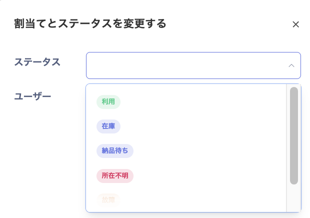This screenshot has width=310, height=218.
Task: Click the X icon at top right
Action: click(295, 24)
